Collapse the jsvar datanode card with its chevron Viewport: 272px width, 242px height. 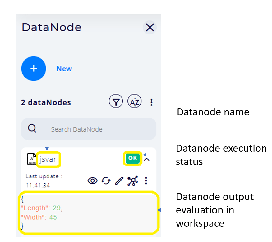click(147, 159)
